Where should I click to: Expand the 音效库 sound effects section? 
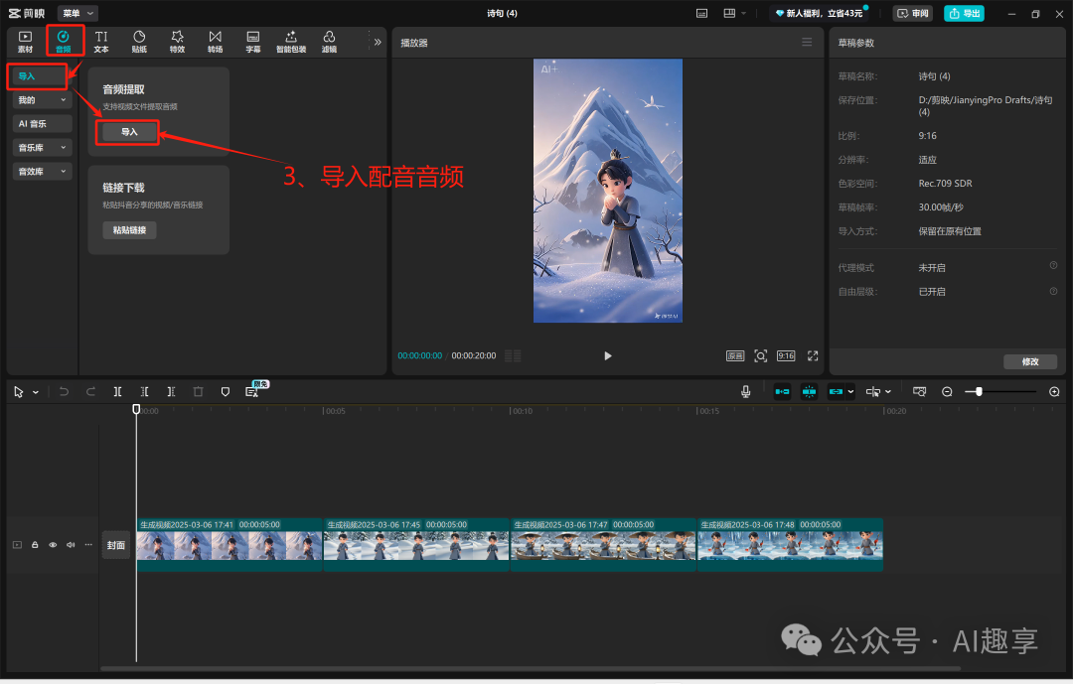42,172
